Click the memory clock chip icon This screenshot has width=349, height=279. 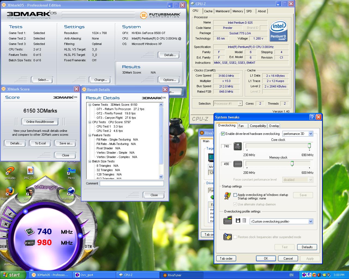[x=238, y=164]
